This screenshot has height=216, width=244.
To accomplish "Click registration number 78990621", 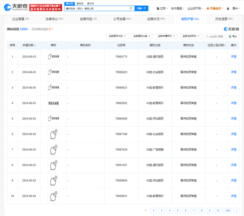I will click(x=121, y=88).
